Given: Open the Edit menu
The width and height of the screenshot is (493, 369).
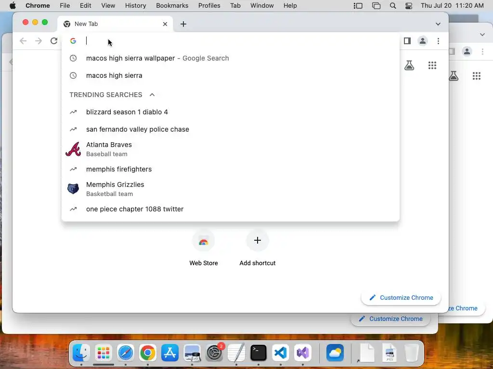Looking at the screenshot, I should [85, 6].
